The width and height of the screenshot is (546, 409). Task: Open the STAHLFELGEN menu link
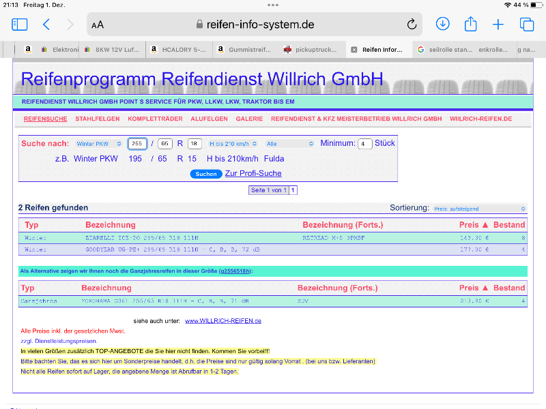98,119
